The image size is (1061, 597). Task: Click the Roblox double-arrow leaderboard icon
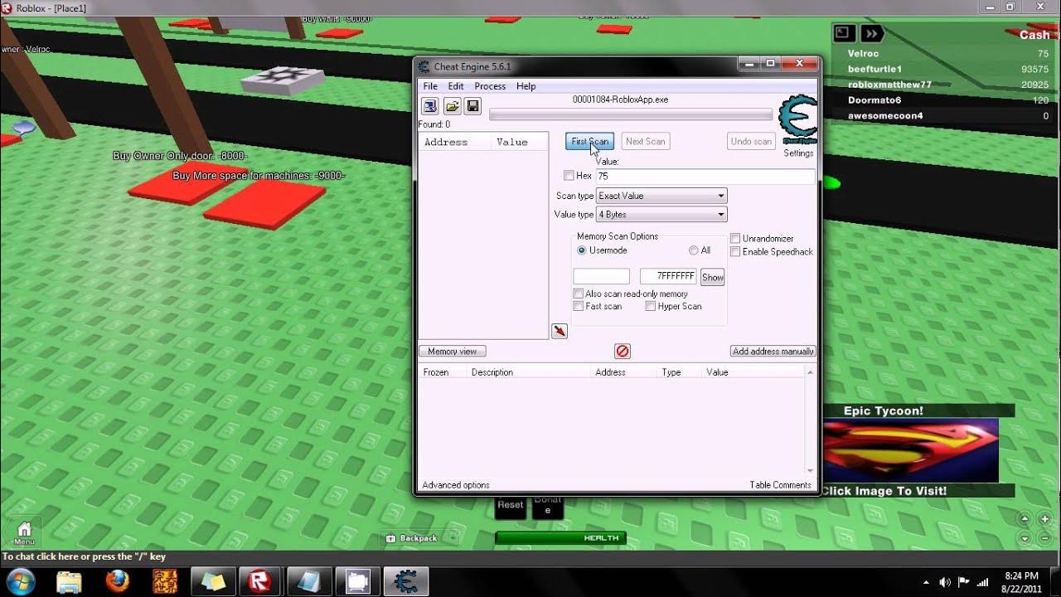[x=870, y=33]
